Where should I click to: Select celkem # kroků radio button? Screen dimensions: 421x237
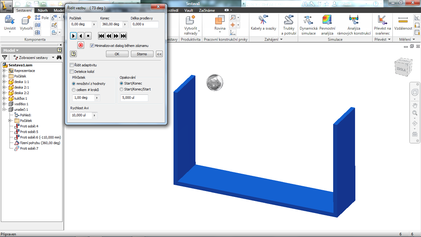pyautogui.click(x=74, y=90)
